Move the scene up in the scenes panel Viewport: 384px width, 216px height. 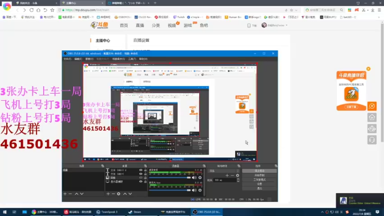click(x=76, y=194)
